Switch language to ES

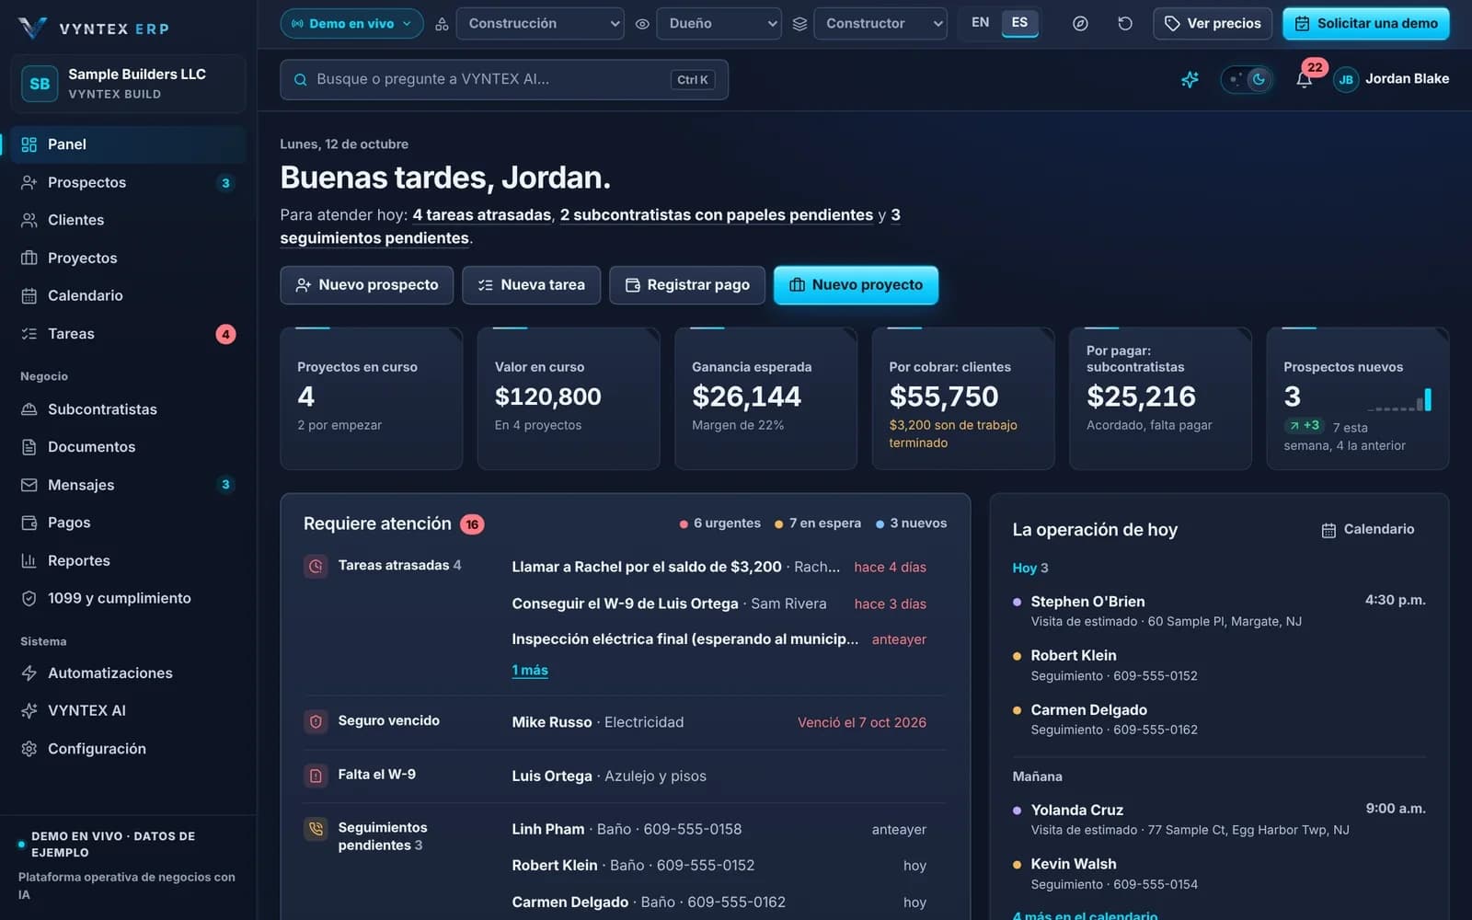[1019, 23]
